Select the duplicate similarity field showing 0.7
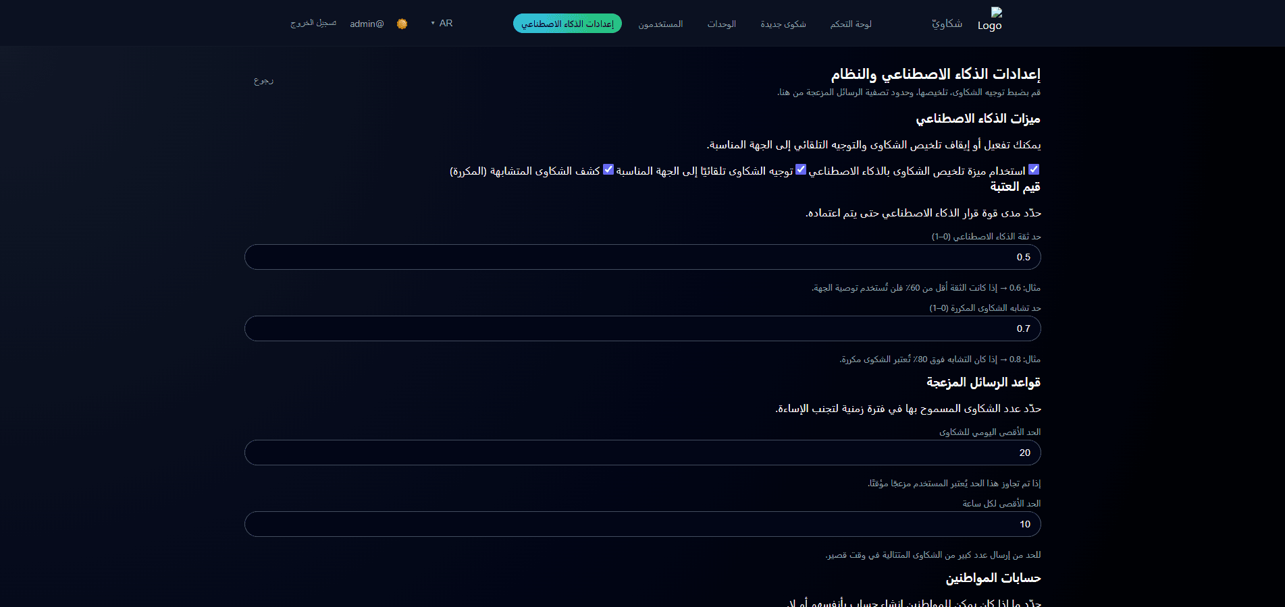 point(642,328)
